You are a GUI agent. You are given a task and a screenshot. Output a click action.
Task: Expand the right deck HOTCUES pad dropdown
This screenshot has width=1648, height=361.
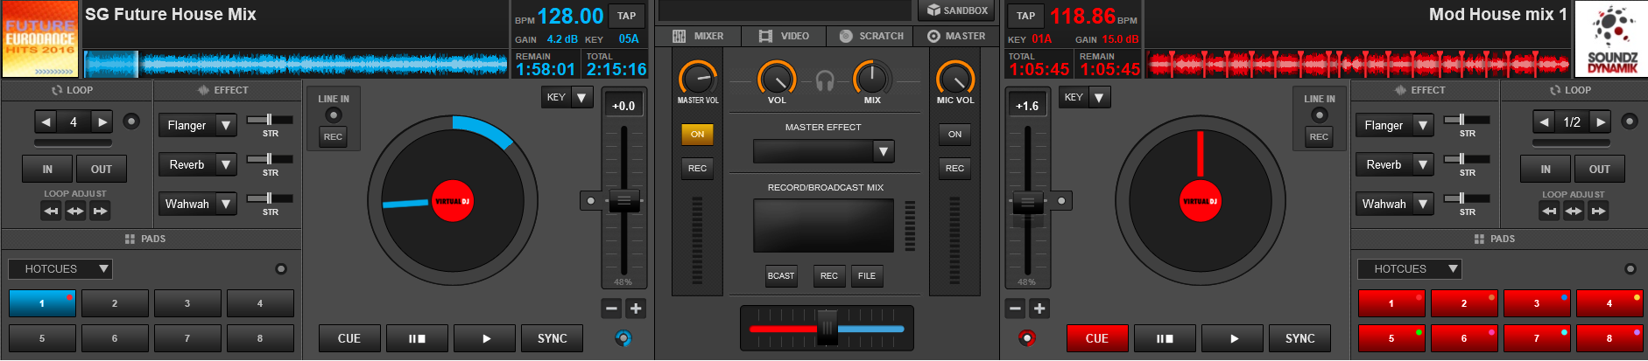tap(1410, 269)
